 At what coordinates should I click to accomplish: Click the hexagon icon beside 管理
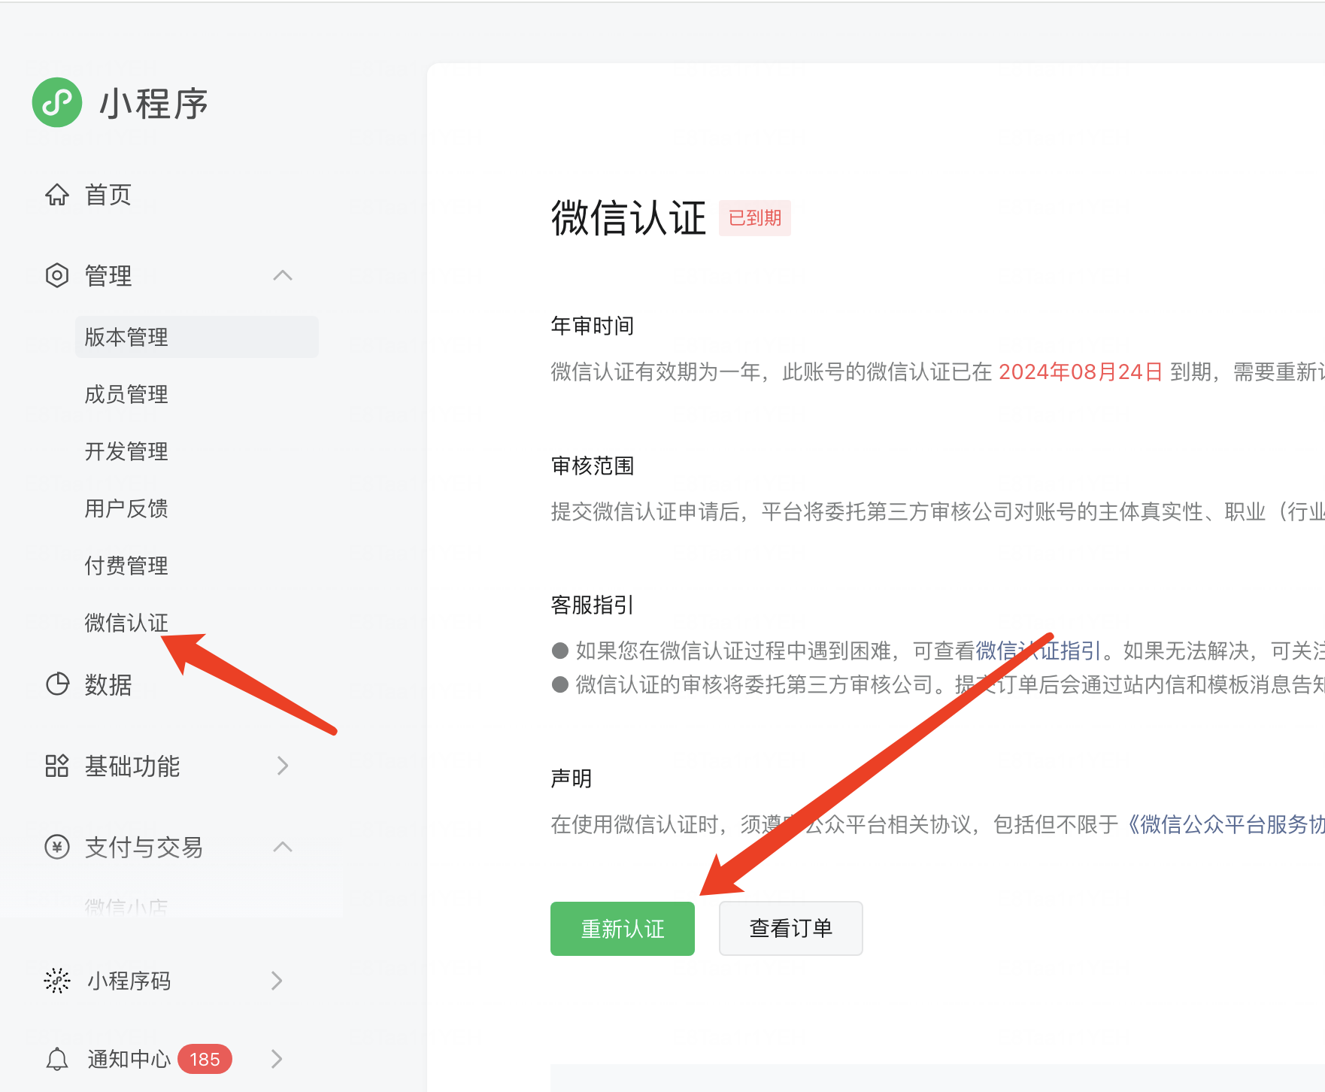(57, 275)
